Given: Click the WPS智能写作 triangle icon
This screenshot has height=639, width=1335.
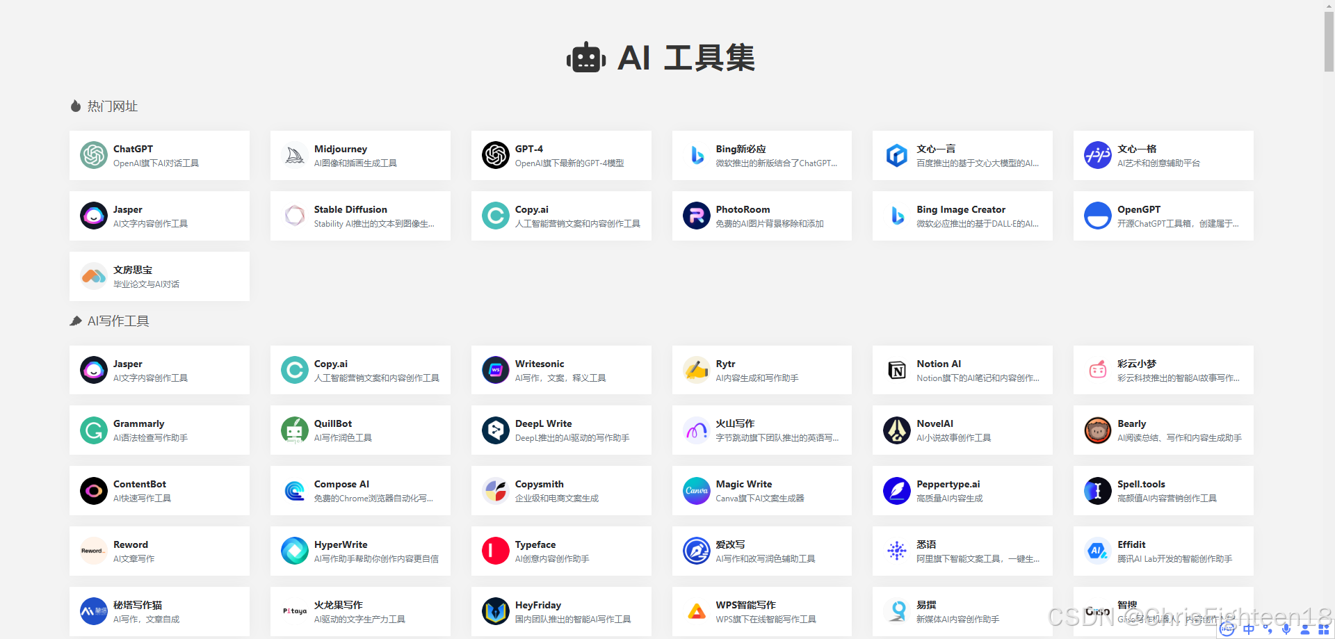Looking at the screenshot, I should coord(696,612).
